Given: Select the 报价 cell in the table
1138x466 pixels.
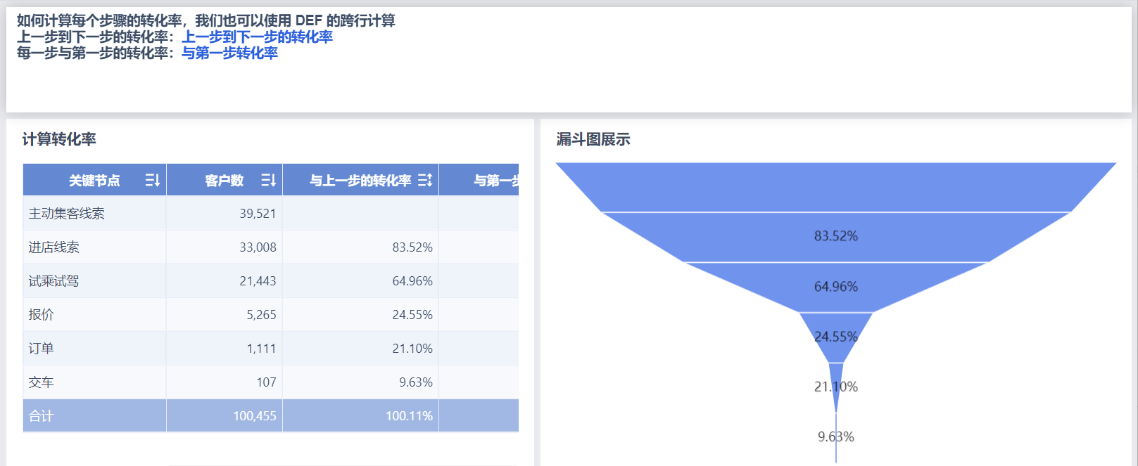Looking at the screenshot, I should pyautogui.click(x=42, y=315).
